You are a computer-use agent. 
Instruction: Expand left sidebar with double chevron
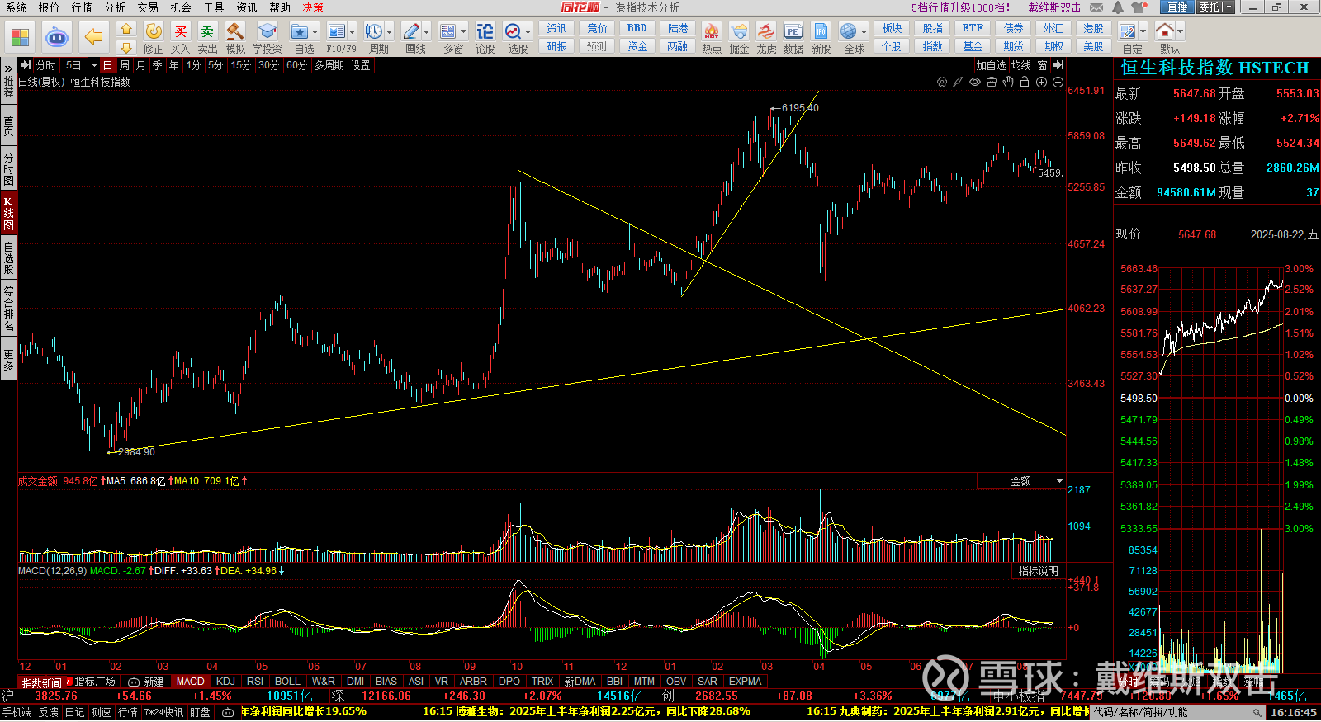tap(8, 68)
